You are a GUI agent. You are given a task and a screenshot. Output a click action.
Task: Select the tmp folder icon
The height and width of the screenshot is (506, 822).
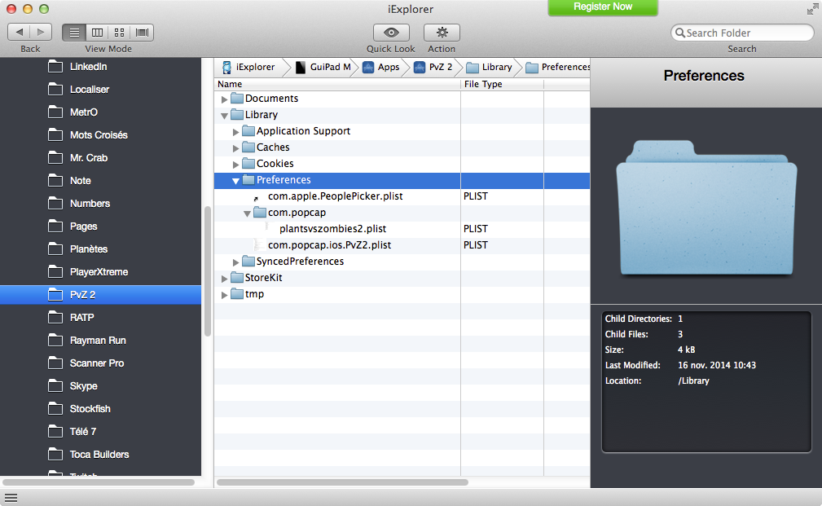click(238, 293)
